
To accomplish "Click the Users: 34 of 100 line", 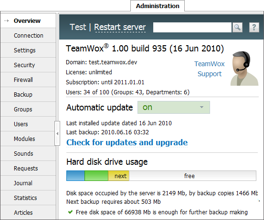I will [127, 92].
